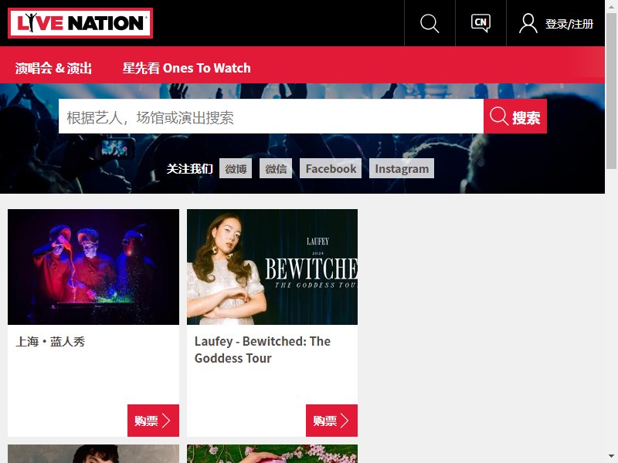
Task: Open search via header magnifier icon
Action: click(x=430, y=24)
